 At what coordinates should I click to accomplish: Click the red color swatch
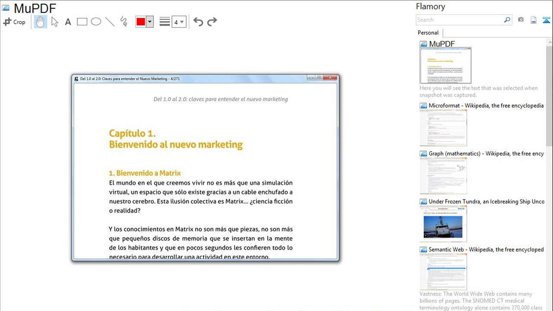142,21
